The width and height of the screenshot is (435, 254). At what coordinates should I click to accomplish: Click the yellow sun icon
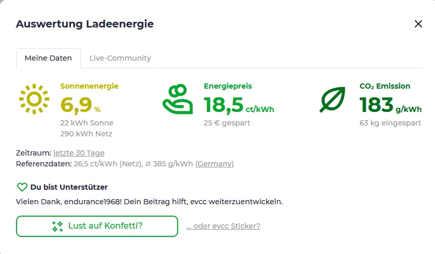click(x=34, y=99)
